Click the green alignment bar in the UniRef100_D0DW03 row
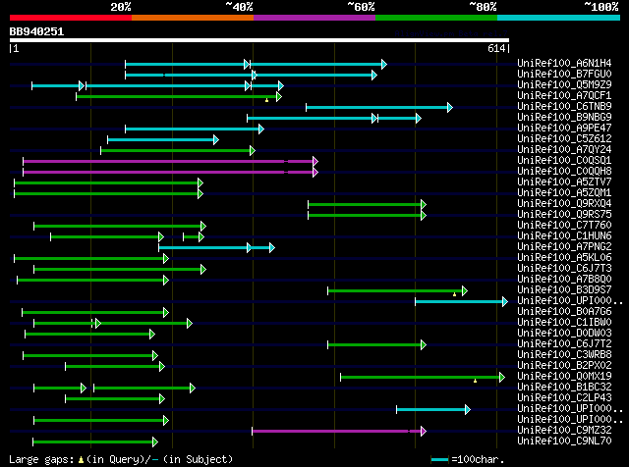Viewport: 629px width, 467px height. (89, 334)
